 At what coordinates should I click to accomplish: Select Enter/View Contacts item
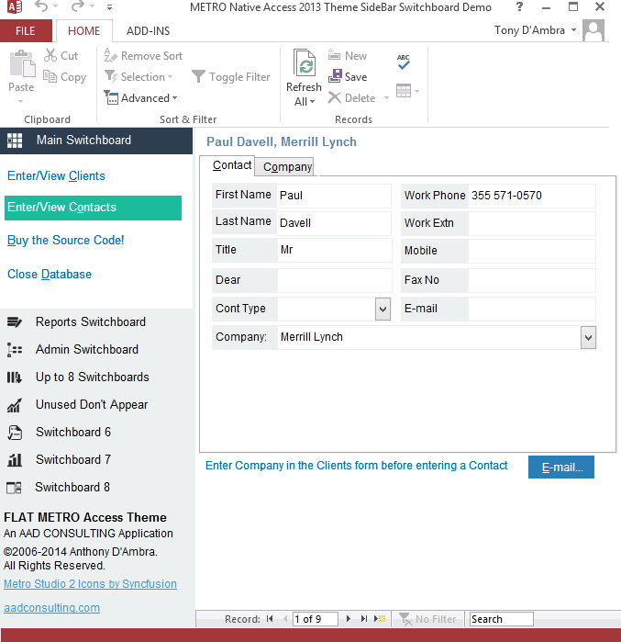pyautogui.click(x=93, y=208)
